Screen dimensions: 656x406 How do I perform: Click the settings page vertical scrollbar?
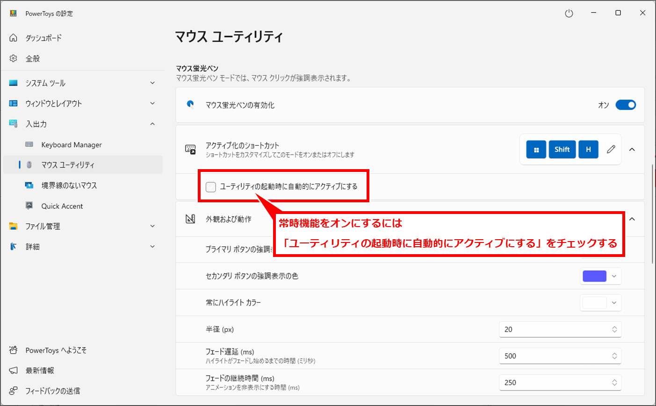pyautogui.click(x=652, y=214)
